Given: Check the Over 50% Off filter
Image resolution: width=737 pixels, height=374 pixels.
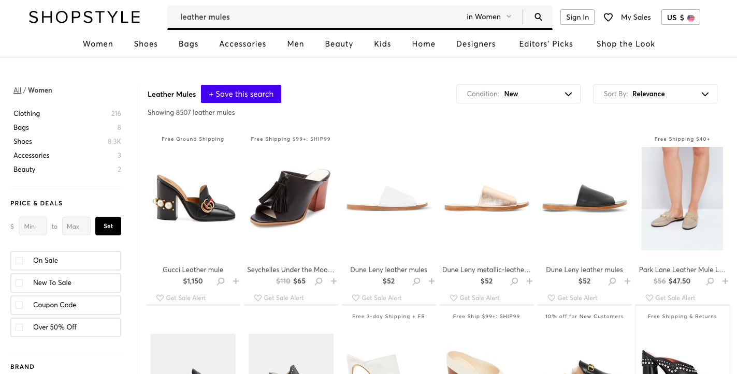Looking at the screenshot, I should [19, 327].
